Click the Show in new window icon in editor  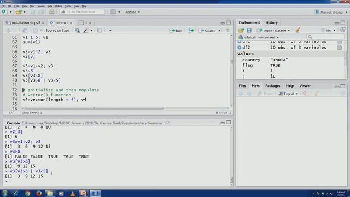pos(25,31)
